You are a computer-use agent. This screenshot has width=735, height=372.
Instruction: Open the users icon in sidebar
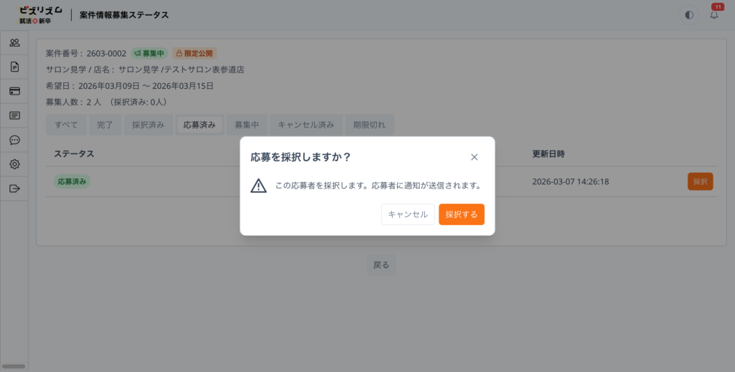coord(14,43)
